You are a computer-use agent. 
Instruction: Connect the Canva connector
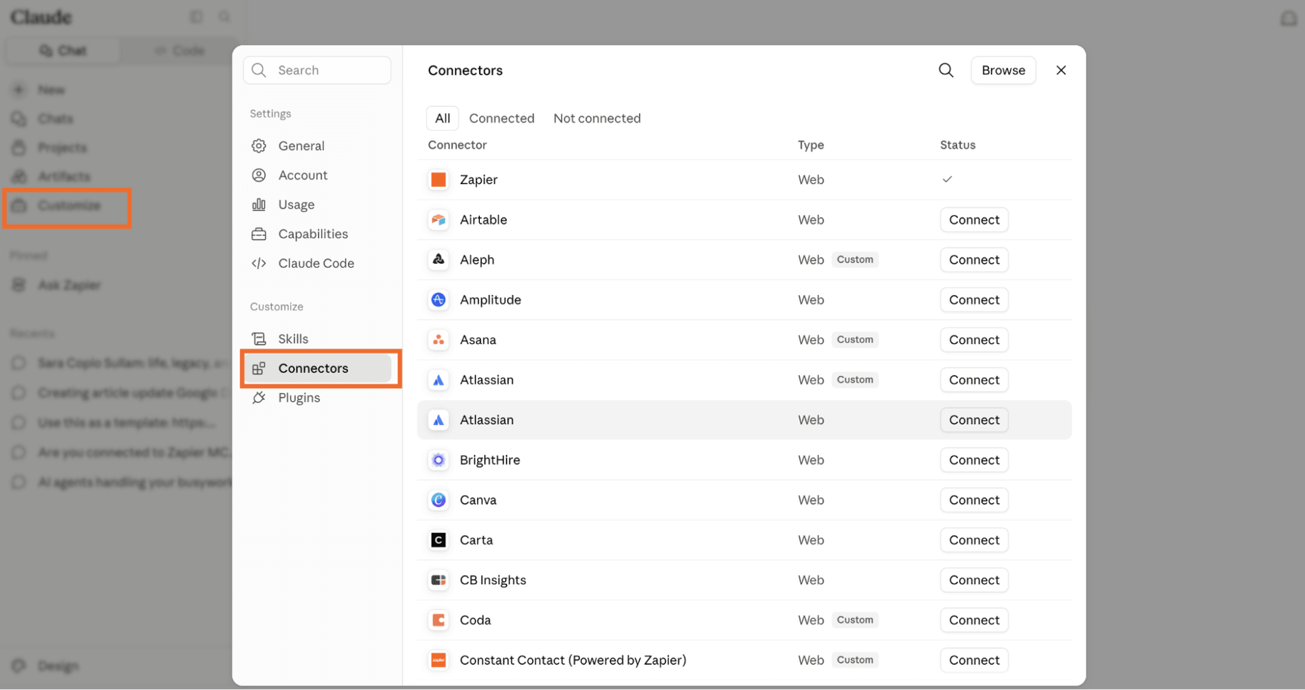pyautogui.click(x=974, y=500)
